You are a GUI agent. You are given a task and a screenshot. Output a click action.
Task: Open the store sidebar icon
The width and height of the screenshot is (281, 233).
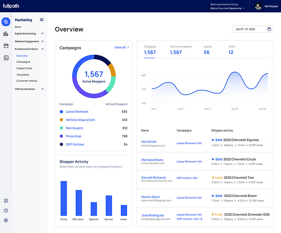tap(6, 46)
